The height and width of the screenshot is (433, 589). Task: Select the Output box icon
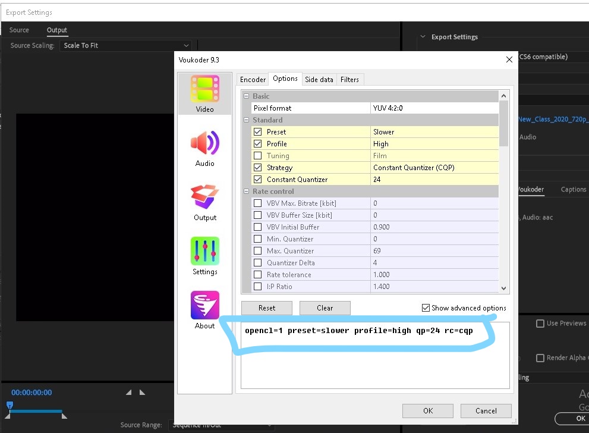(204, 198)
